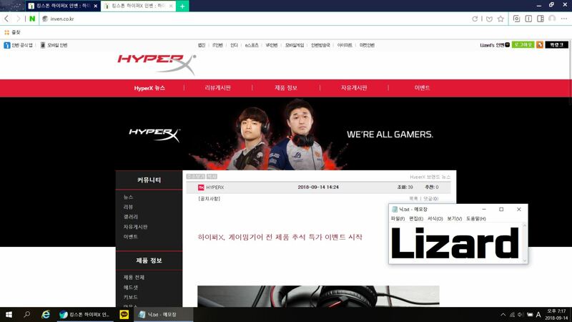Image resolution: width=572 pixels, height=322 pixels.
Task: Click the volume speaker tray icon
Action: 521,315
